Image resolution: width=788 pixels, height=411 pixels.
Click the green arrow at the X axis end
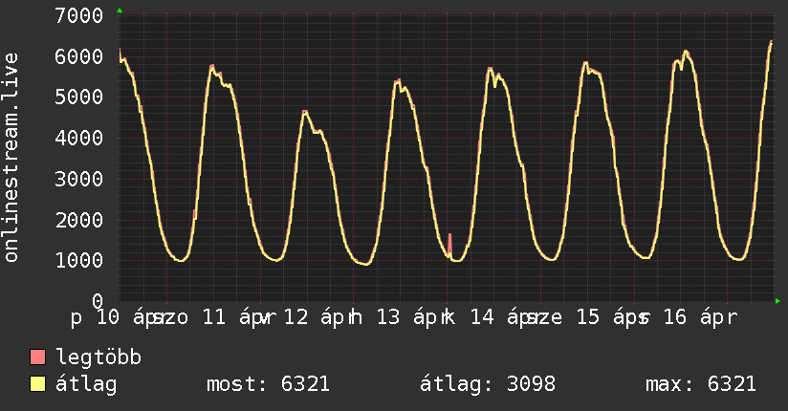(778, 300)
